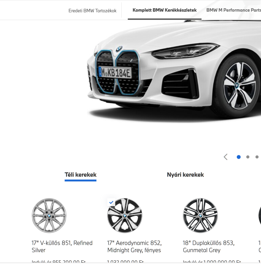The image size is (261, 265).
Task: Choose the 17" Aerodynamic 852 wheel thumbnail
Action: click(x=125, y=216)
